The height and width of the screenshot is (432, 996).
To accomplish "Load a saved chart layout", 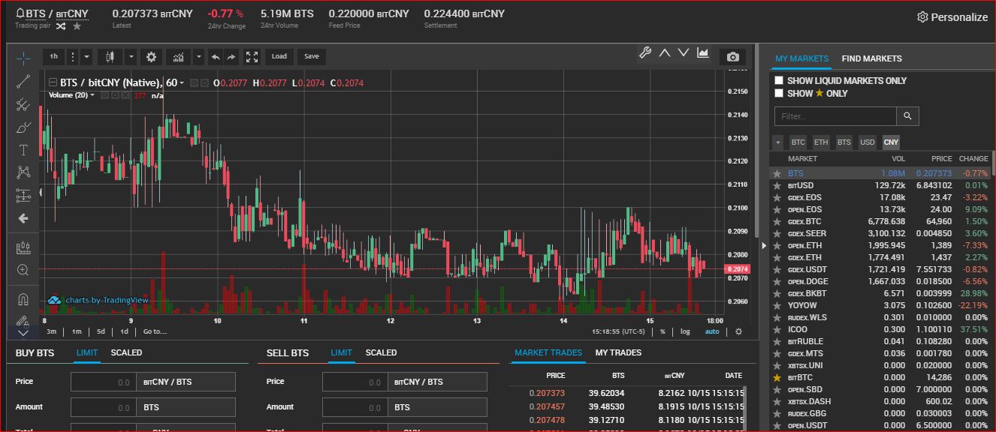I will point(279,56).
